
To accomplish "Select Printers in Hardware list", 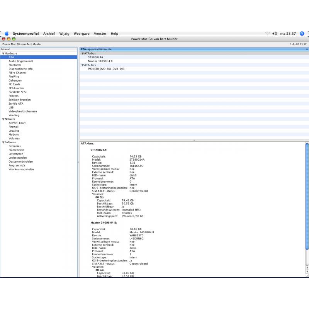I will [x=14, y=96].
